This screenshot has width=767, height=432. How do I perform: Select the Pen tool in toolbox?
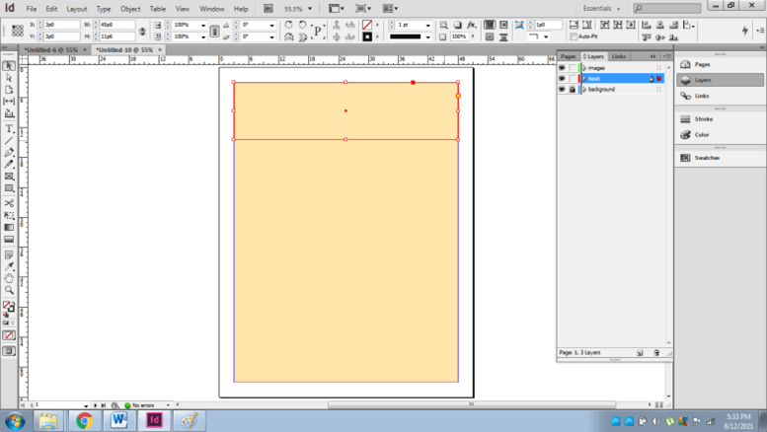[10, 153]
